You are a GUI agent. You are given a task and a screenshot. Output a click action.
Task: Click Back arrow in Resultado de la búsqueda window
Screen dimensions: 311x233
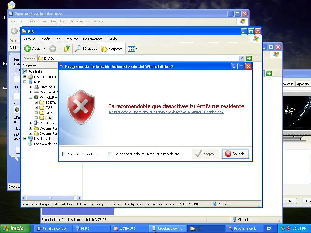(x=14, y=31)
